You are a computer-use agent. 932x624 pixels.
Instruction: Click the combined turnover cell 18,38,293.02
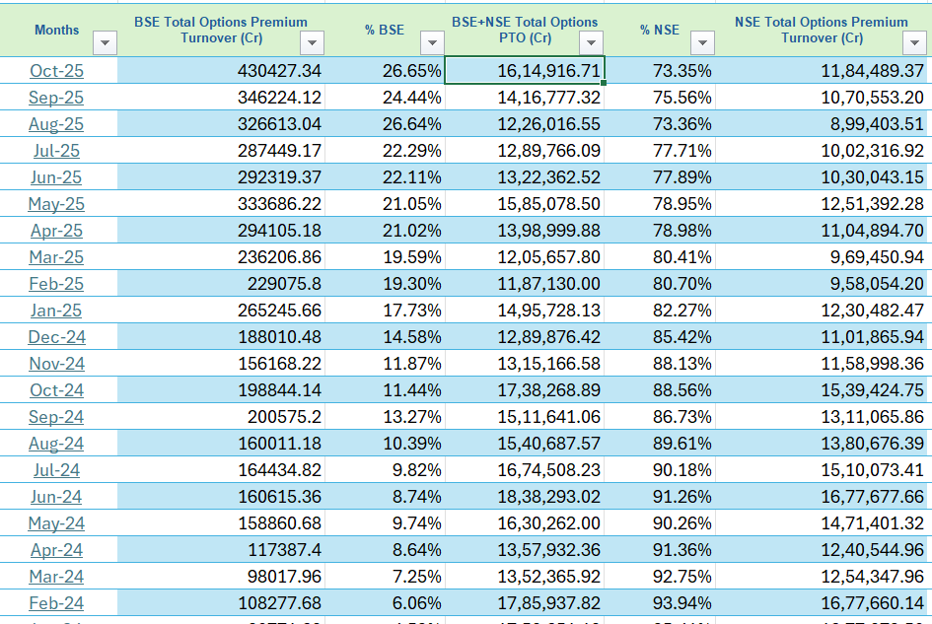point(525,497)
